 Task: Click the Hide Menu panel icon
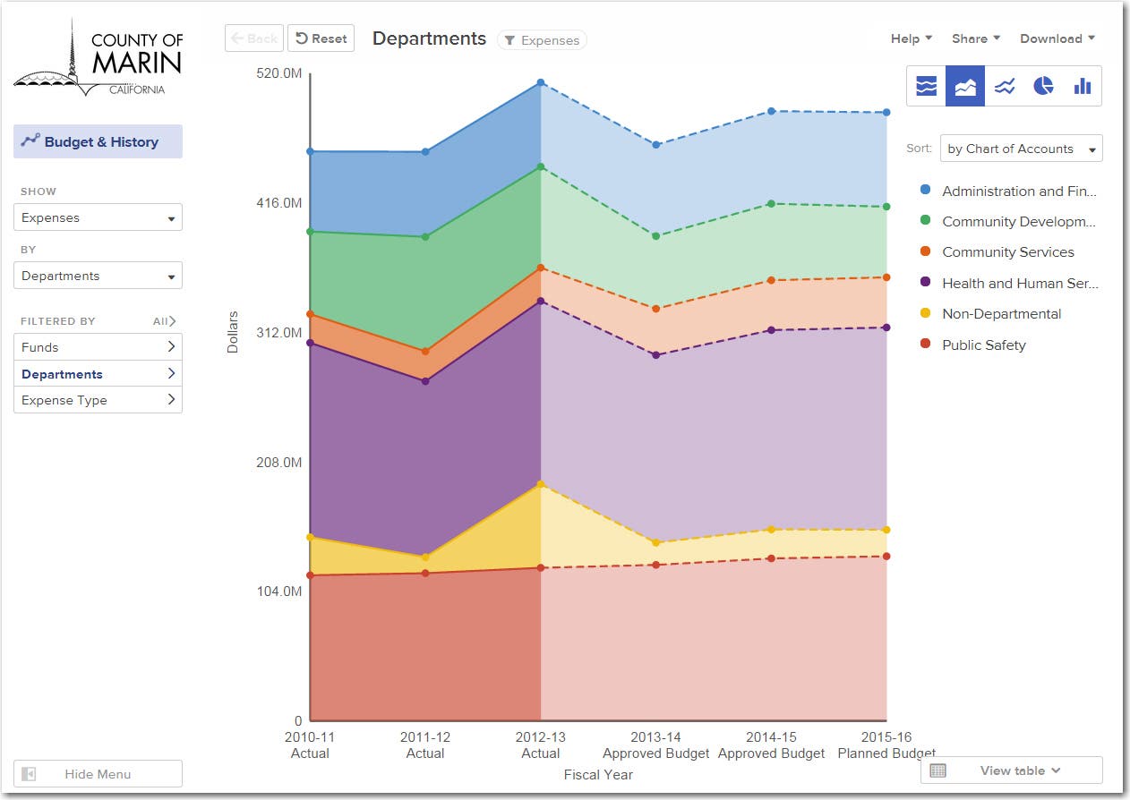coord(29,774)
